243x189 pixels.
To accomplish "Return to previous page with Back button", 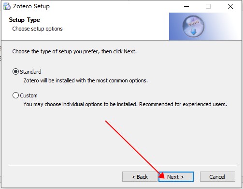I will (140, 177).
